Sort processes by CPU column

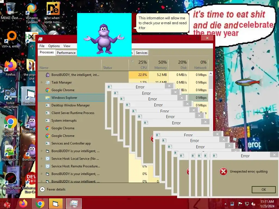139,65
